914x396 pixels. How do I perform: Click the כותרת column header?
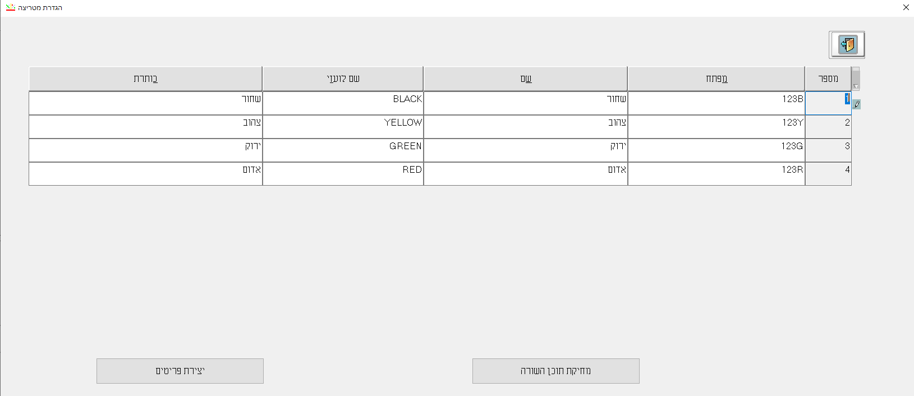pyautogui.click(x=145, y=79)
